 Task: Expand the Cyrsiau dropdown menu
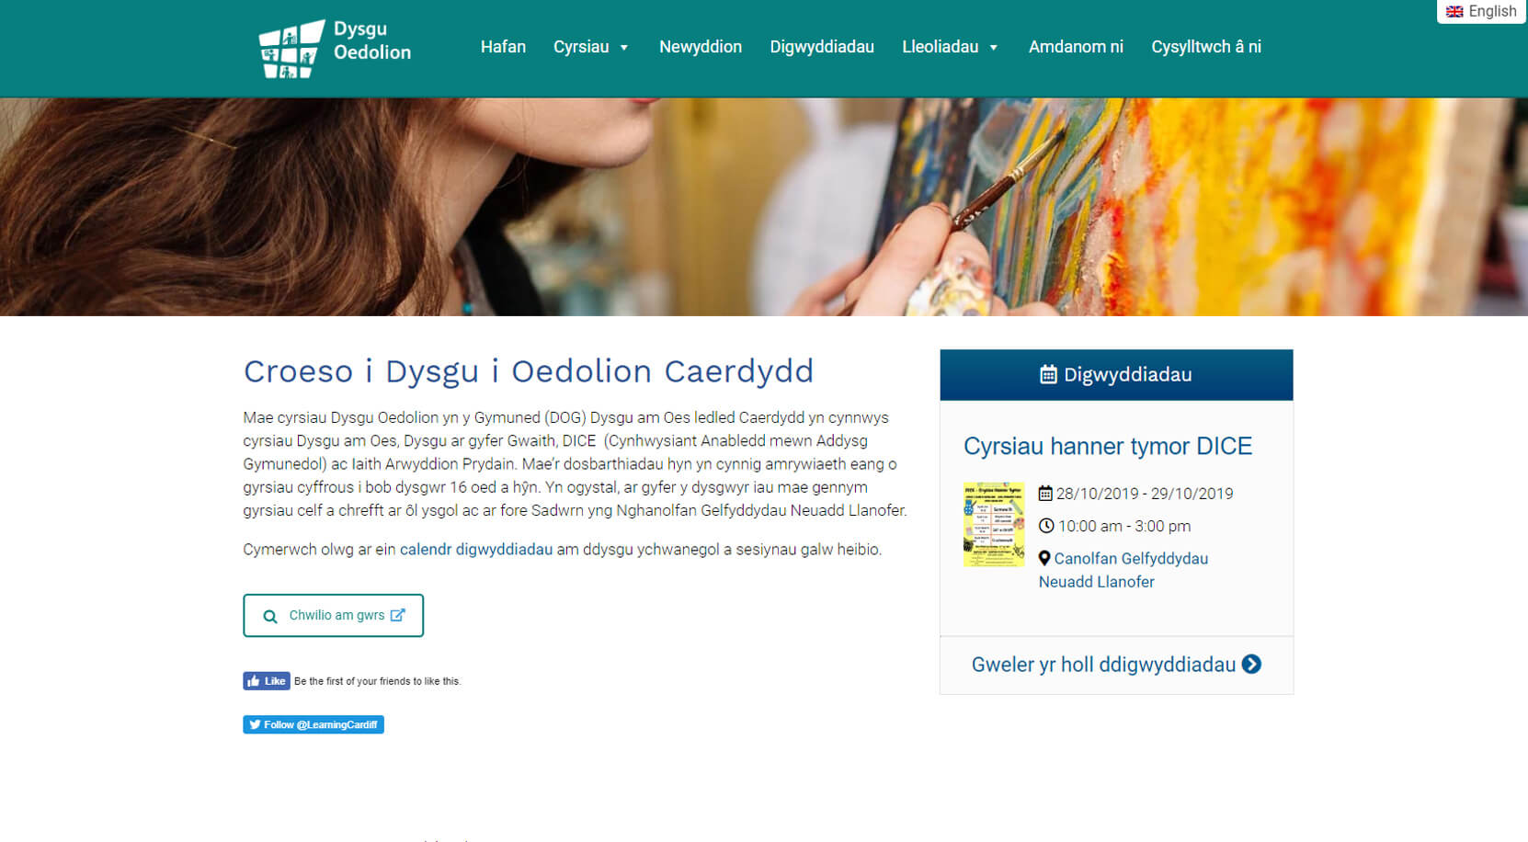tap(591, 47)
